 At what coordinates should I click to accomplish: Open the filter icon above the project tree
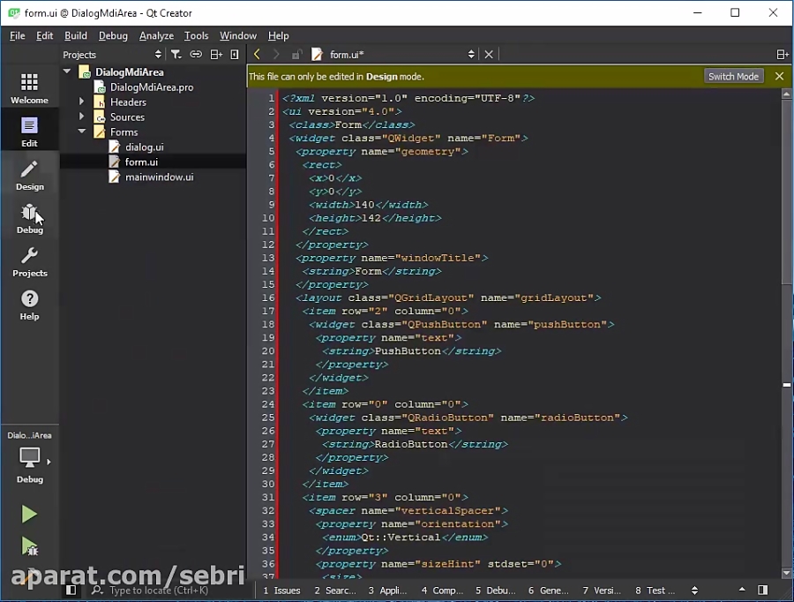pos(176,54)
